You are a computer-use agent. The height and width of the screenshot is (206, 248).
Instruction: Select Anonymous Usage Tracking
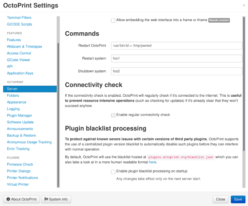(x=29, y=142)
